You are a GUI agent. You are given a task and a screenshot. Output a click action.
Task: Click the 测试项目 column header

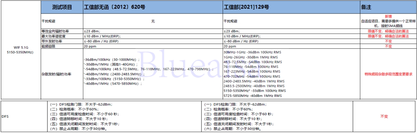click(62, 7)
